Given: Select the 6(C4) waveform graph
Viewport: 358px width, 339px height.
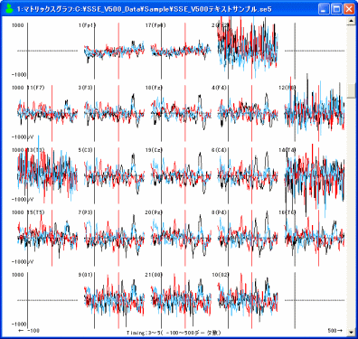Looking at the screenshot, I should [x=248, y=175].
